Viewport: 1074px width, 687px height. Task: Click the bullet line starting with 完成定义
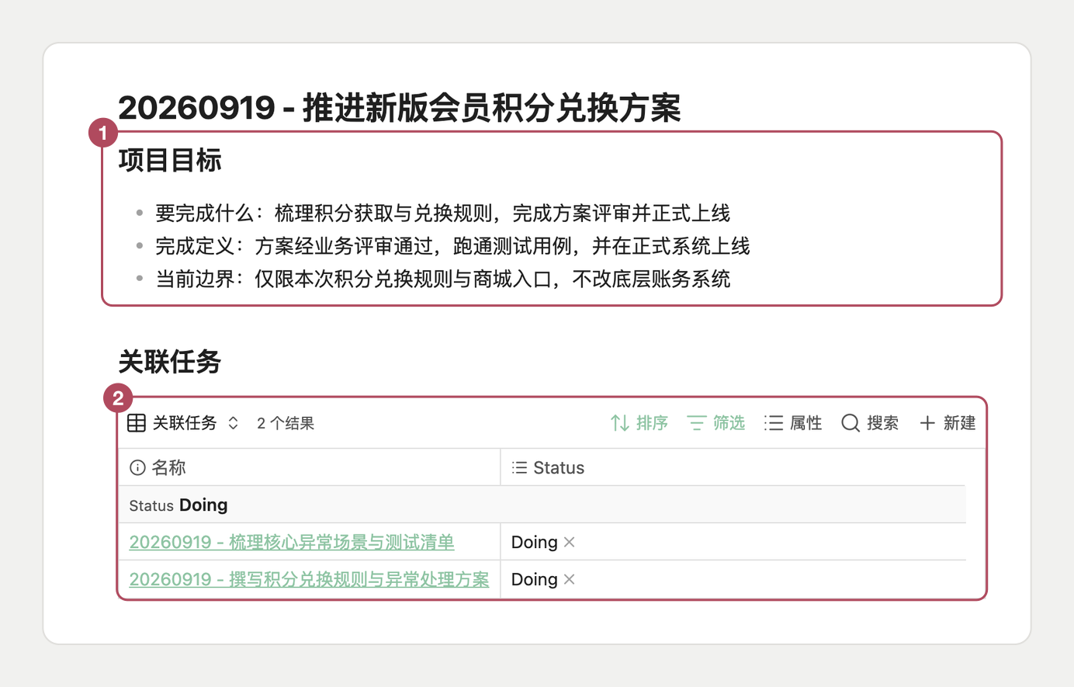452,246
